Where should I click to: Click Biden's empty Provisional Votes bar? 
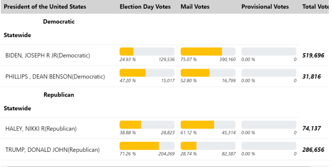269,51
